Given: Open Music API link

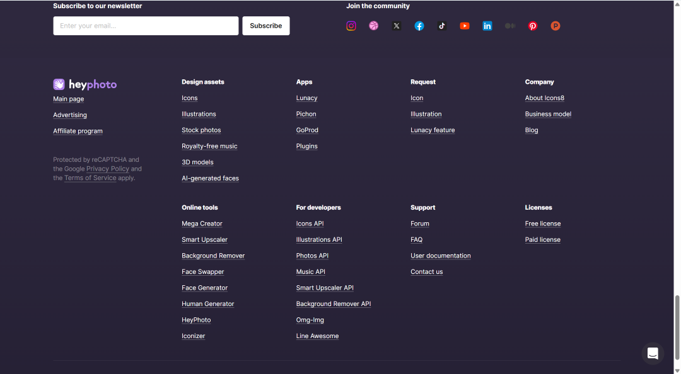Looking at the screenshot, I should [x=311, y=272].
